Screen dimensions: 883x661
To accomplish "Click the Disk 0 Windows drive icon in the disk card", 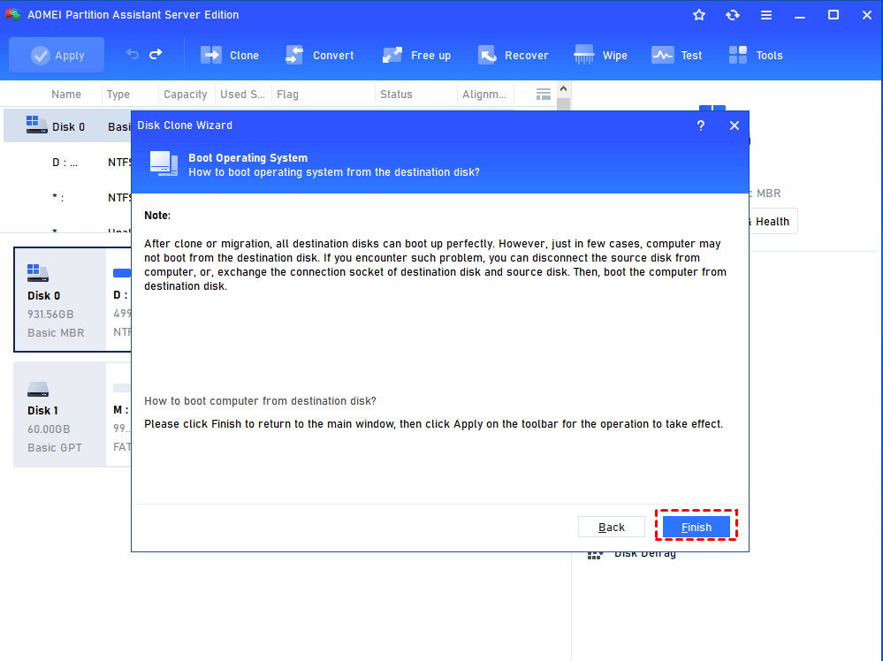I will pyautogui.click(x=38, y=273).
